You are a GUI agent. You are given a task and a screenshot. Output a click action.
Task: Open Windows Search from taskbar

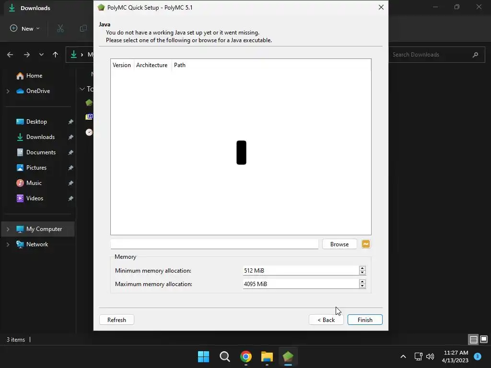tap(224, 356)
